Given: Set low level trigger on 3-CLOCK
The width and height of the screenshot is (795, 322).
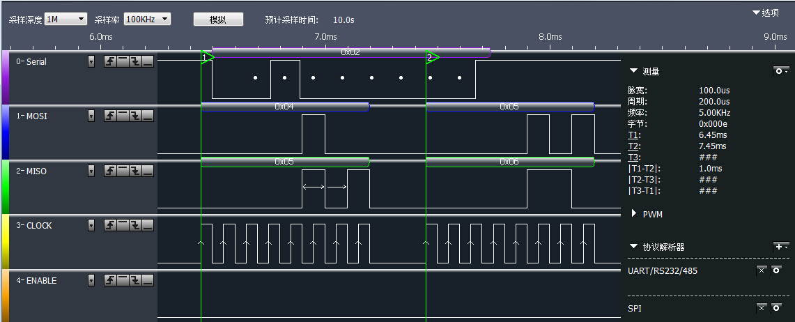Looking at the screenshot, I should point(148,225).
